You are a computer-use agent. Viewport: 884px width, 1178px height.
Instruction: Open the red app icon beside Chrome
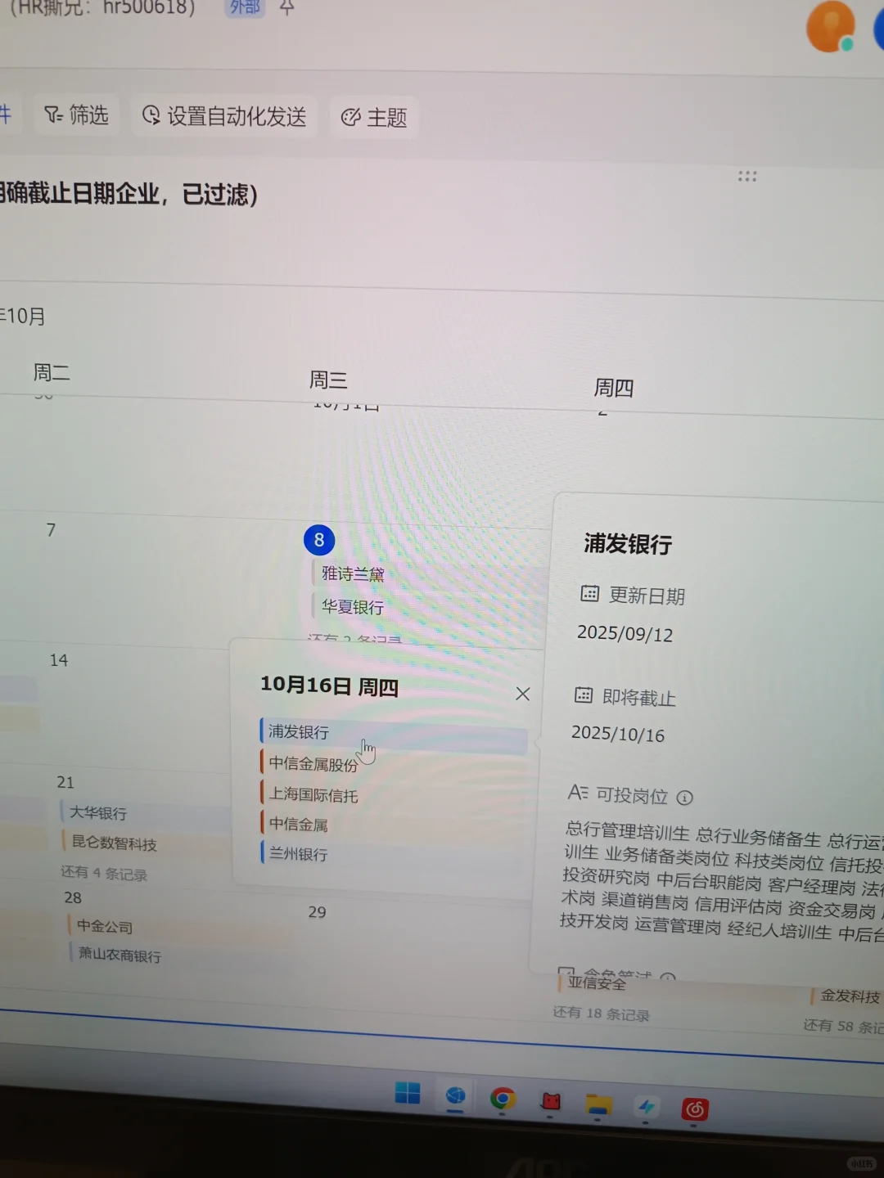click(551, 1102)
